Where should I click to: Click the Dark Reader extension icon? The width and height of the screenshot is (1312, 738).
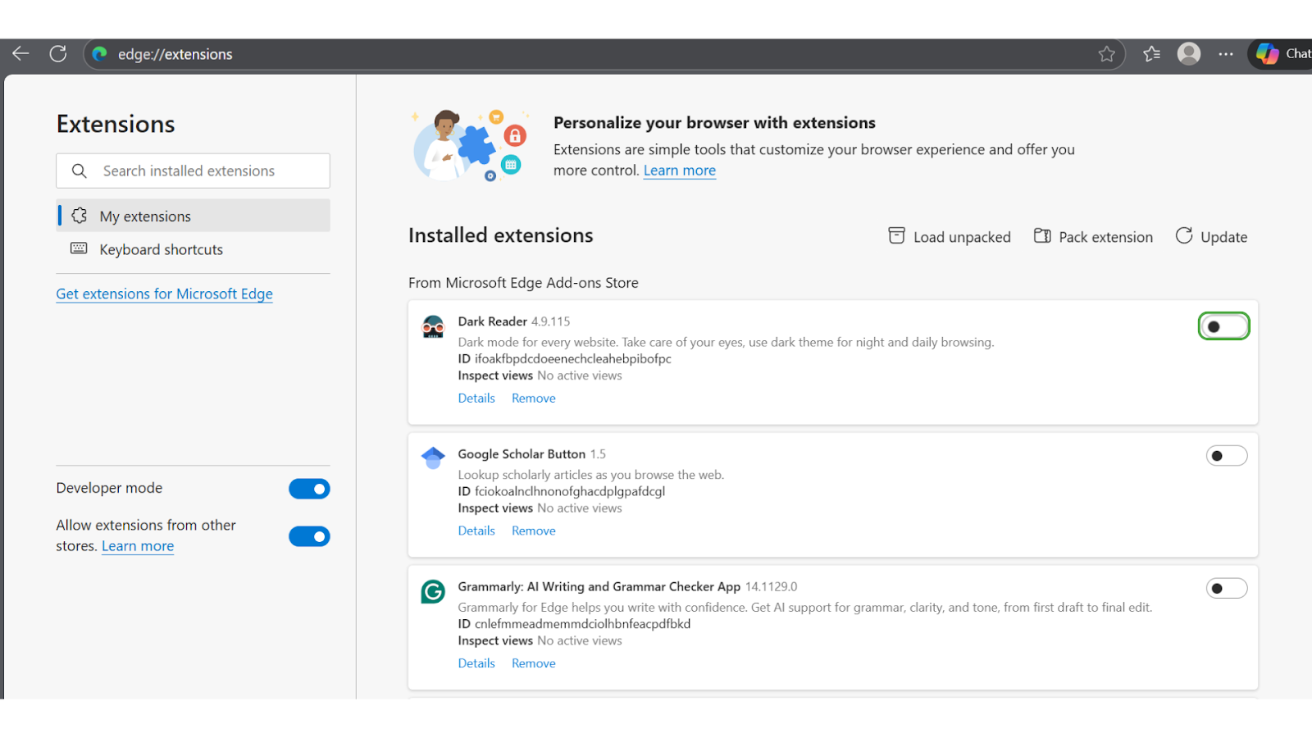click(433, 326)
